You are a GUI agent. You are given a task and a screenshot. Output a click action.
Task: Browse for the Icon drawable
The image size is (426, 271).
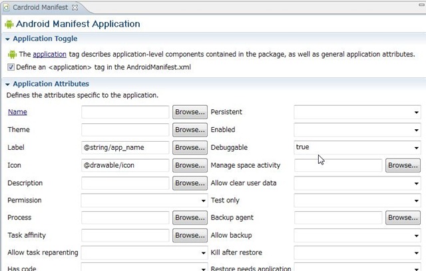point(190,165)
